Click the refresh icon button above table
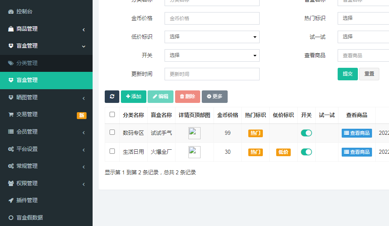The width and height of the screenshot is (389, 226). [112, 96]
